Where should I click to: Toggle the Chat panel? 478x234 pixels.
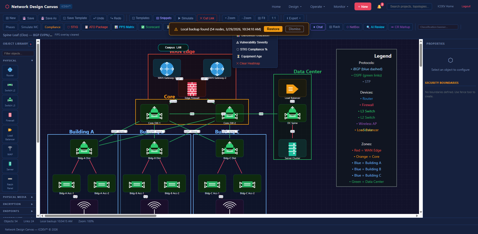point(318,27)
